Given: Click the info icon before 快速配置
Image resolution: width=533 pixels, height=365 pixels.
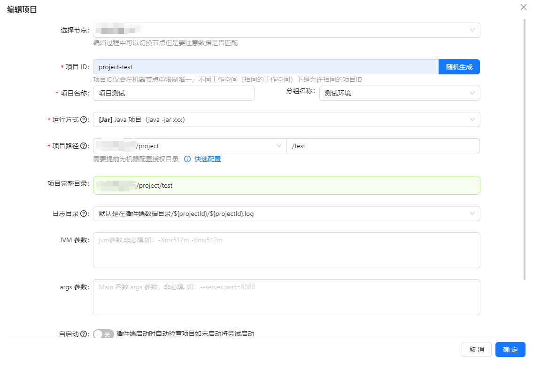Looking at the screenshot, I should tap(187, 159).
